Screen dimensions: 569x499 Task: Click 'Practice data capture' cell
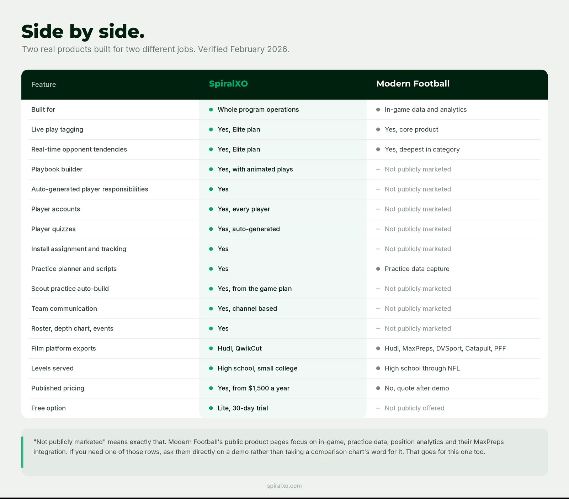click(417, 269)
